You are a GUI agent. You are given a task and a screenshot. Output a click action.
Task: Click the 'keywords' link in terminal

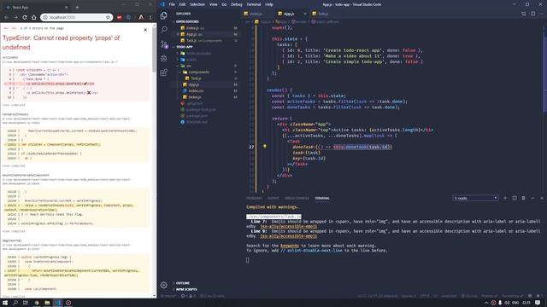click(290, 246)
